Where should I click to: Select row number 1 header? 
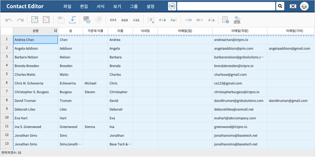tap(7, 39)
